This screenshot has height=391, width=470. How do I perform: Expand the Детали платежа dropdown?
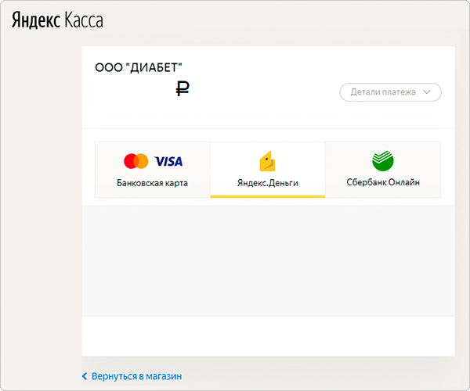tap(390, 92)
